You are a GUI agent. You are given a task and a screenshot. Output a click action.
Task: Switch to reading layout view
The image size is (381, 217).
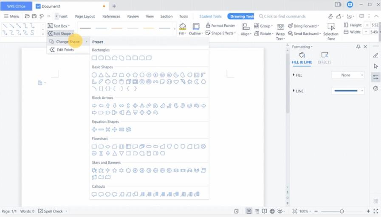tap(264, 211)
